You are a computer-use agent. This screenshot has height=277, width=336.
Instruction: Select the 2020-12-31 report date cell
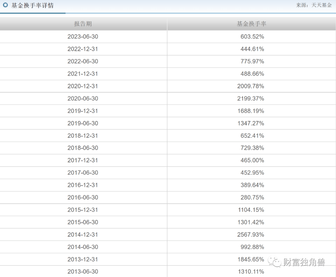click(83, 86)
